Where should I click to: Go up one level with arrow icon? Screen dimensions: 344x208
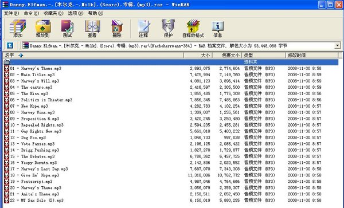pos(10,46)
